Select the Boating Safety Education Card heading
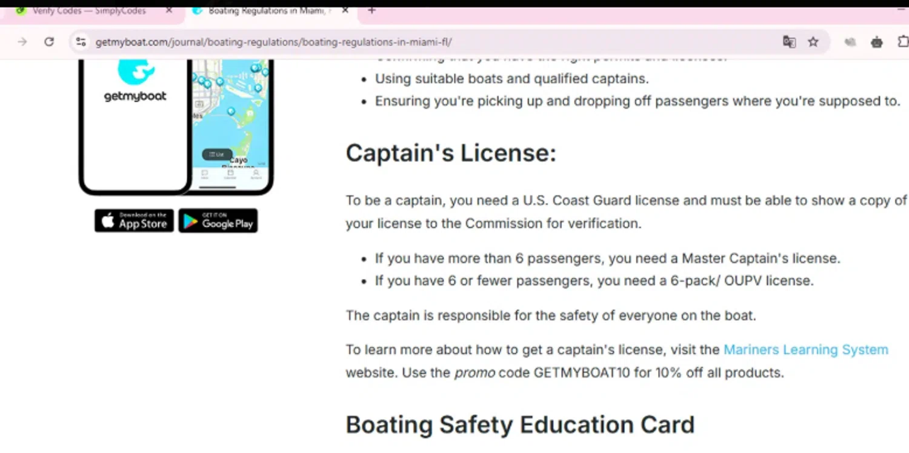The image size is (909, 453). pos(520,424)
